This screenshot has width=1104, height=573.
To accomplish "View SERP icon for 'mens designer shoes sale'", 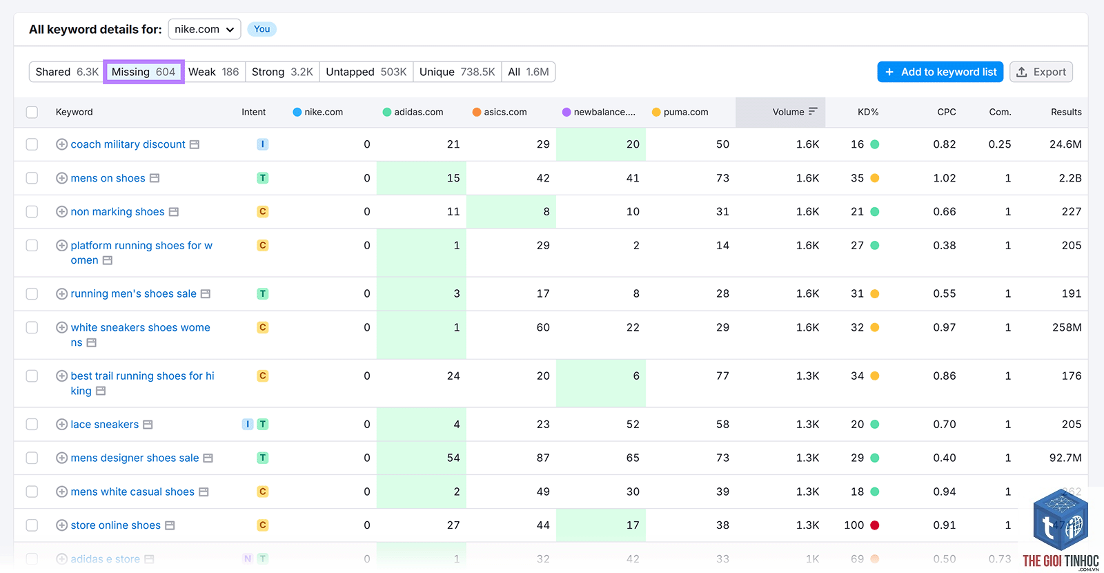I will pyautogui.click(x=208, y=458).
